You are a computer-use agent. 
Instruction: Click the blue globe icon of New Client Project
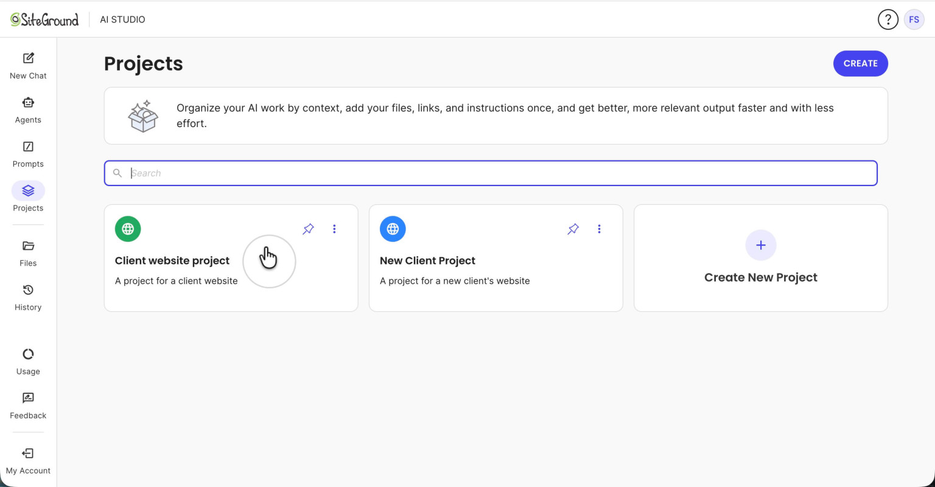tap(393, 229)
